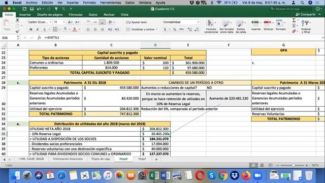
Task: Toggle italic with the K button
Action: point(38,29)
